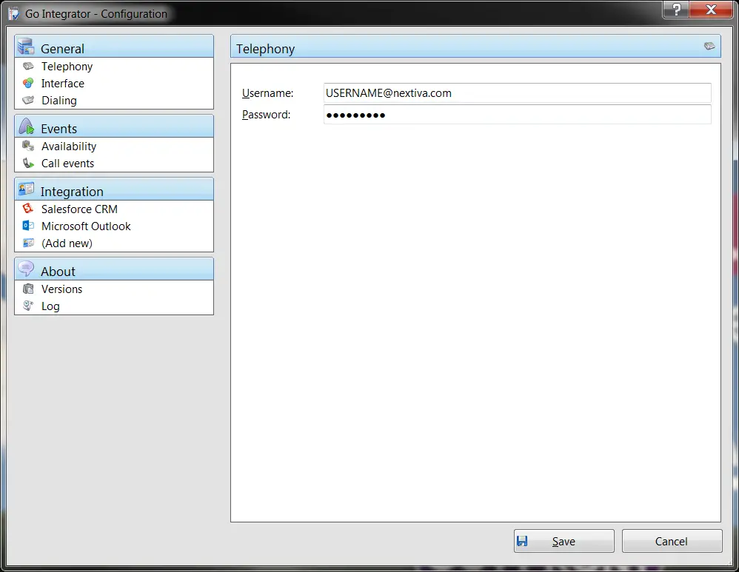
Task: Click the Dialing phone icon
Action: [28, 100]
